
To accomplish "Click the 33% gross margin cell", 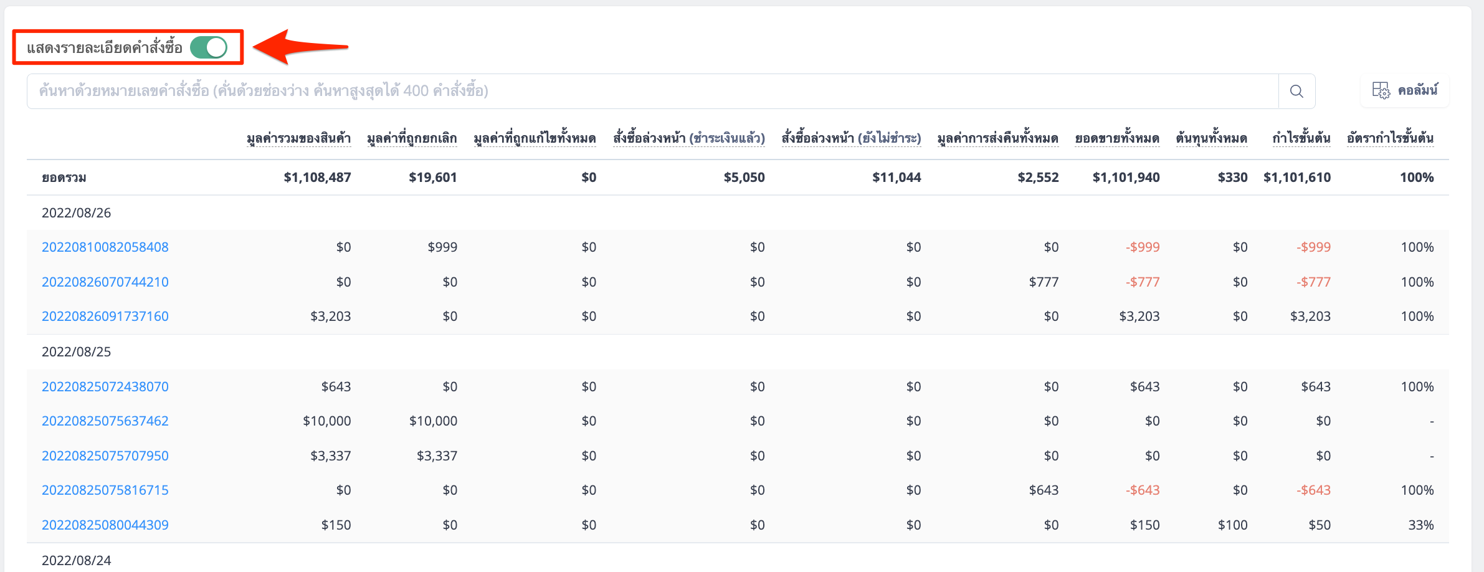I will (1421, 525).
